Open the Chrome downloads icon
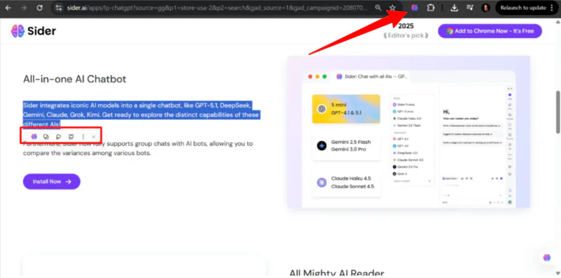Image resolution: width=561 pixels, height=278 pixels. [454, 7]
